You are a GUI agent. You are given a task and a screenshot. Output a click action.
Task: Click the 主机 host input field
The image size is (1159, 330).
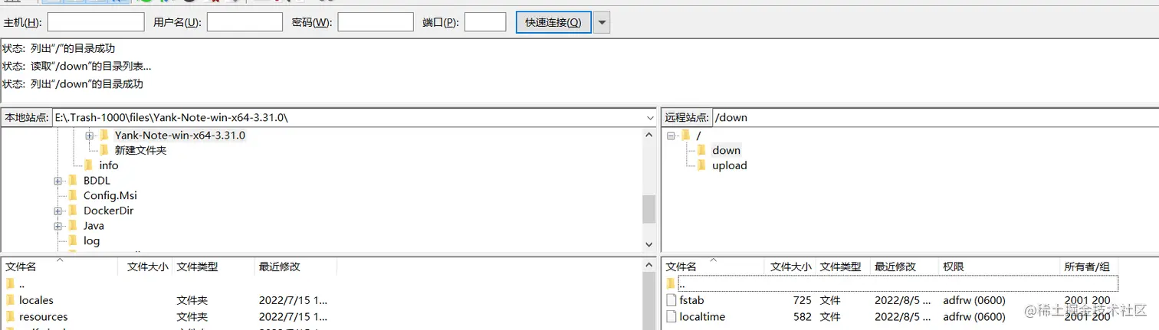[96, 22]
